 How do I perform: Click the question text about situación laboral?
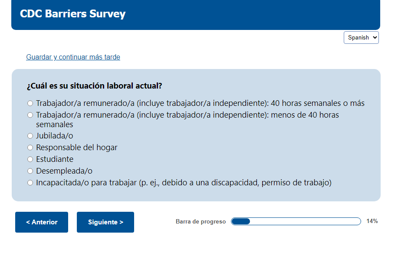(94, 86)
